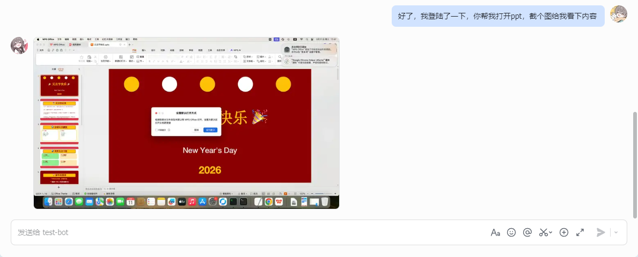Expand the screenshot options arrow beside scissors
The width and height of the screenshot is (638, 257).
(x=551, y=233)
